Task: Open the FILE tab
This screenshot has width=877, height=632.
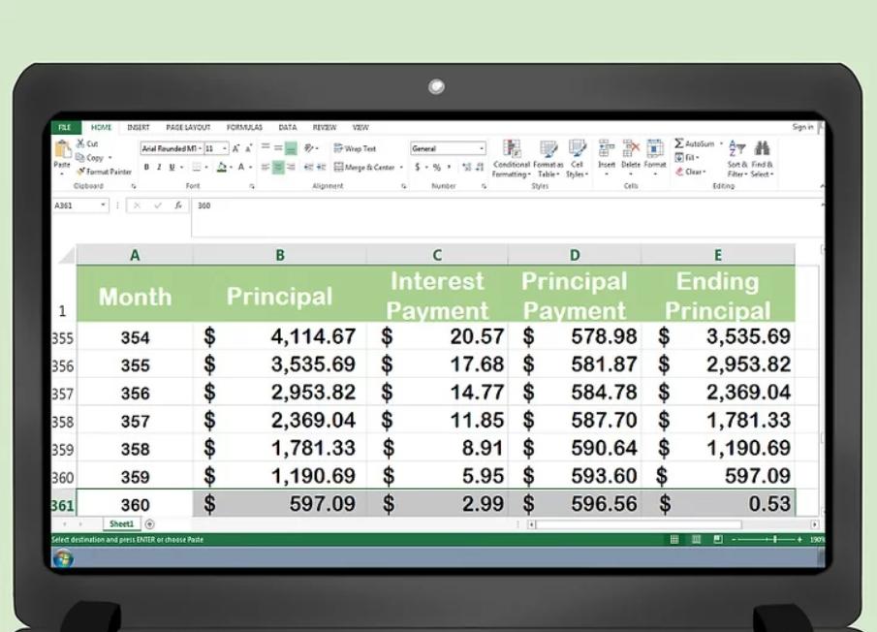Action: click(x=65, y=128)
